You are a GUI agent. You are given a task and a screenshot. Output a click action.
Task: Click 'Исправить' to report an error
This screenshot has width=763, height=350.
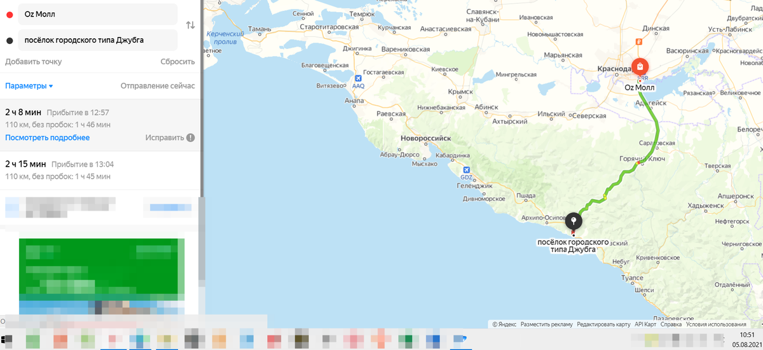[165, 137]
